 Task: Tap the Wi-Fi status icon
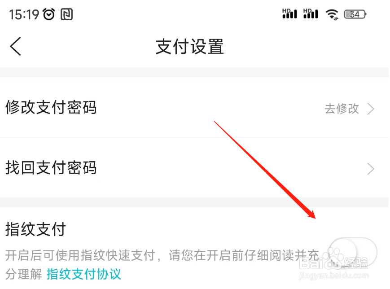pos(332,14)
